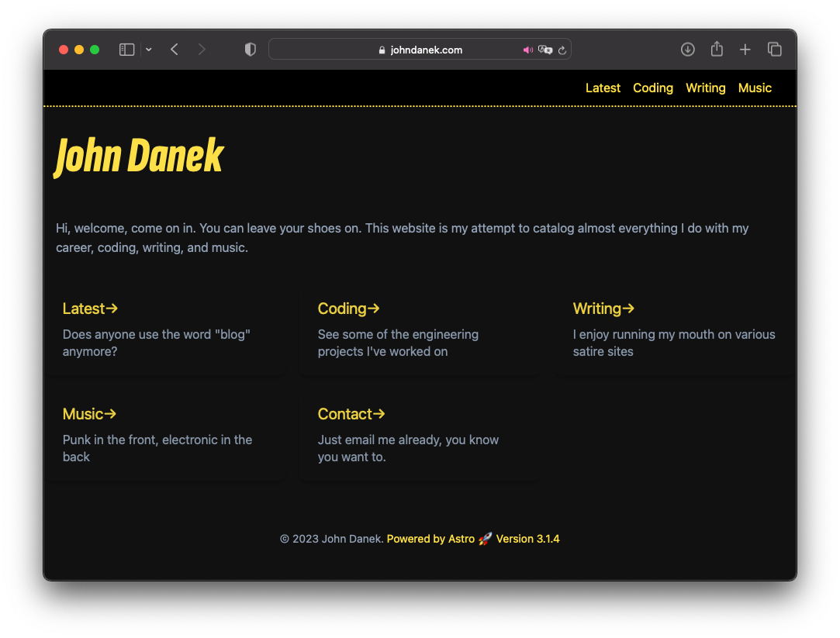Toggle the Safari sidebar
840x638 pixels.
point(126,49)
